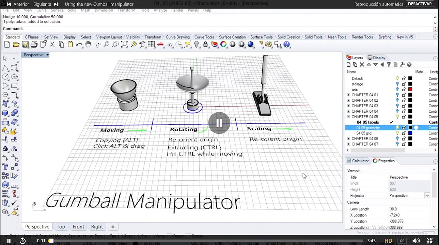Expand the CHAPTER 04 04 layer

pyautogui.click(x=348, y=111)
